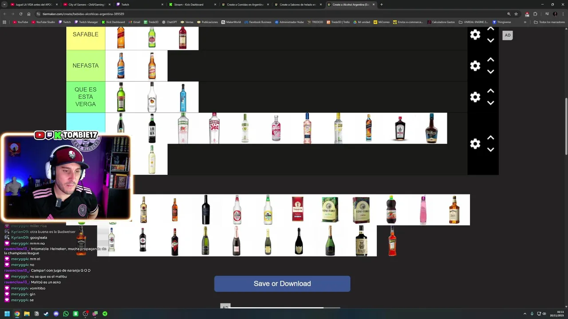Move the cyan tier row down
Viewport: 568px width, 319px height.
pyautogui.click(x=490, y=150)
